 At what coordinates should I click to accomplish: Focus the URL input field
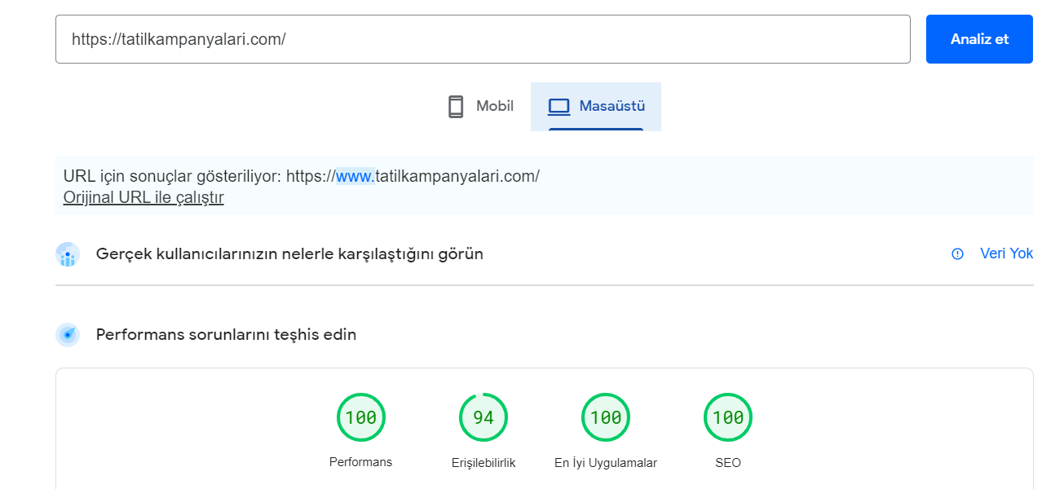pos(483,39)
